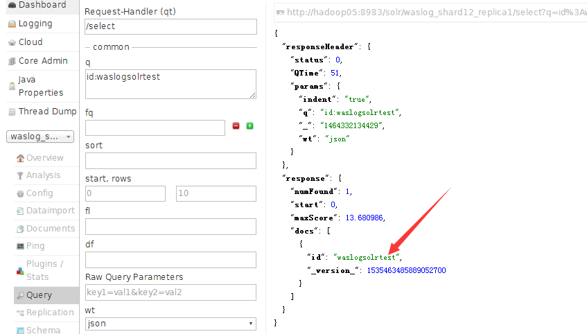This screenshot has width=587, height=334.
Task: Open the waslog_s... core selector dropdown
Action: (x=40, y=137)
